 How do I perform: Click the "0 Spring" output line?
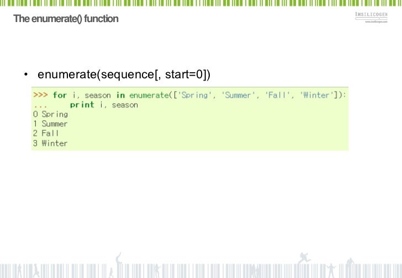tap(50, 114)
